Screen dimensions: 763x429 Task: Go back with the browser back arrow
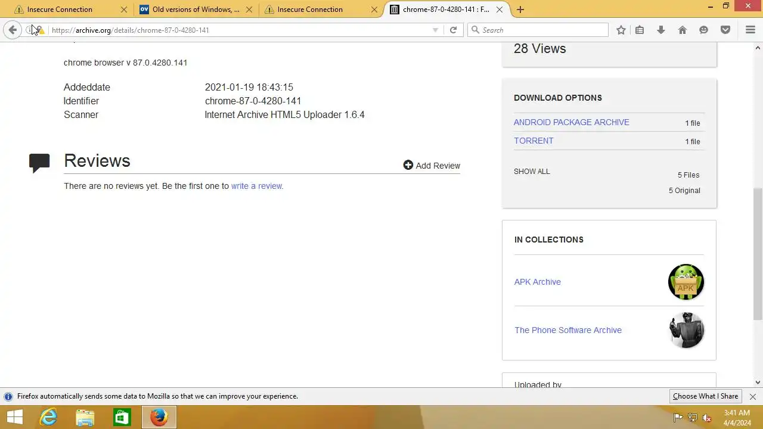[13, 30]
